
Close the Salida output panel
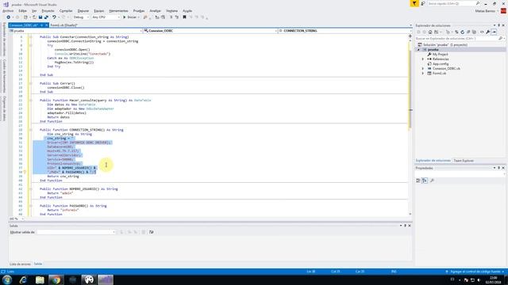(x=410, y=226)
